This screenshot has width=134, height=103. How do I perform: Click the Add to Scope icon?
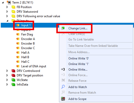tap(63, 99)
